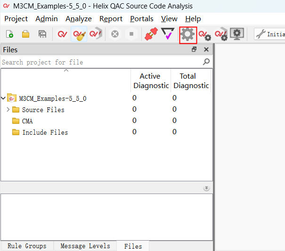This screenshot has height=251, width=285.
Task: Select the Include Files folder
Action: pos(45,132)
